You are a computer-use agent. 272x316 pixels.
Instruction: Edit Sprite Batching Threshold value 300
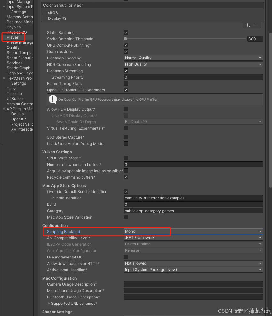click(x=255, y=39)
